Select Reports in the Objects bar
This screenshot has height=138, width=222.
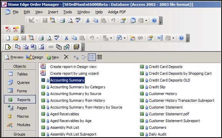[20, 100]
